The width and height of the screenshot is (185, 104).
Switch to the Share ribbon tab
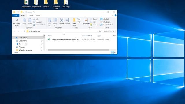pos(31,16)
